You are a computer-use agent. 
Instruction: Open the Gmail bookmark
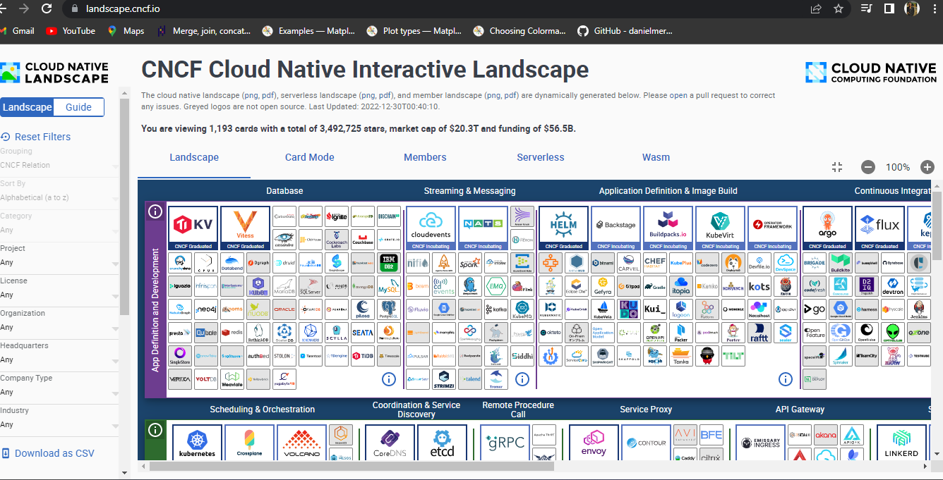click(18, 31)
